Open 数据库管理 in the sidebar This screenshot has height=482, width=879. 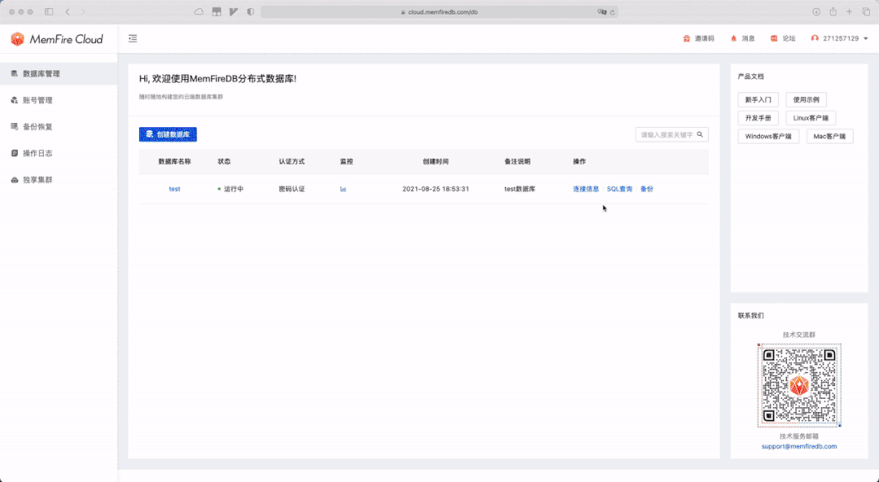(x=59, y=73)
